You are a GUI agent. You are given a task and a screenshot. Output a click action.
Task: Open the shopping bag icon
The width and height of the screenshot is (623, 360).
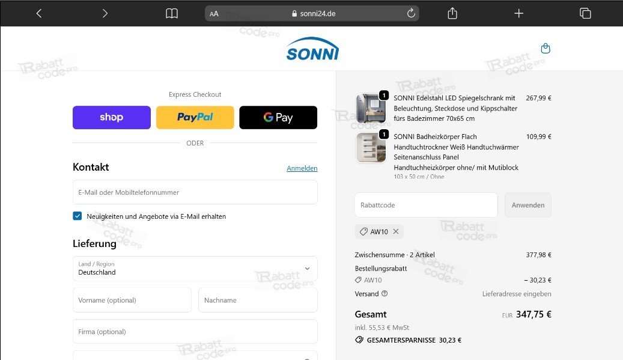546,47
